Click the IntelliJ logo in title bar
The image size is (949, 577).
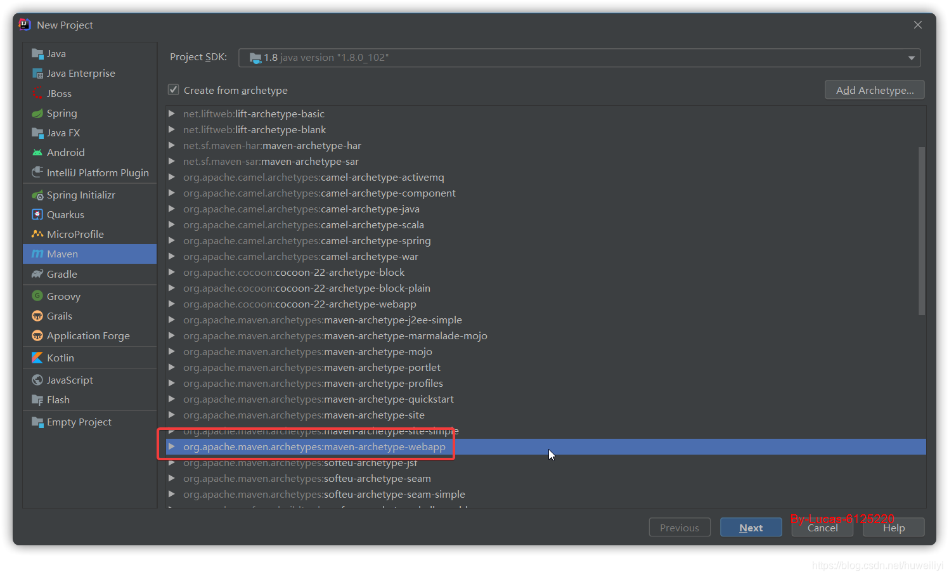click(25, 25)
